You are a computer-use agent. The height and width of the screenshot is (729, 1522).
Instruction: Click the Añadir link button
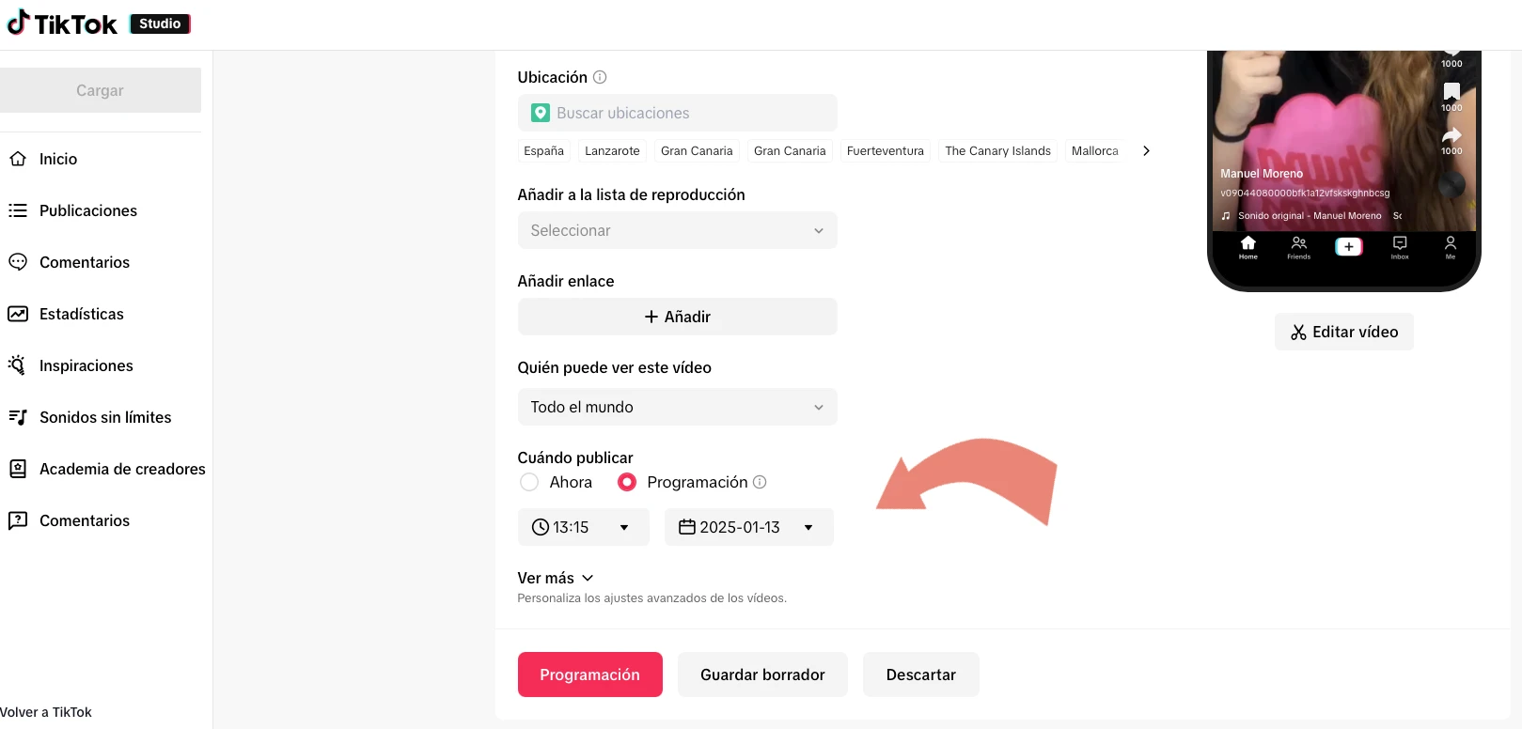pos(677,317)
